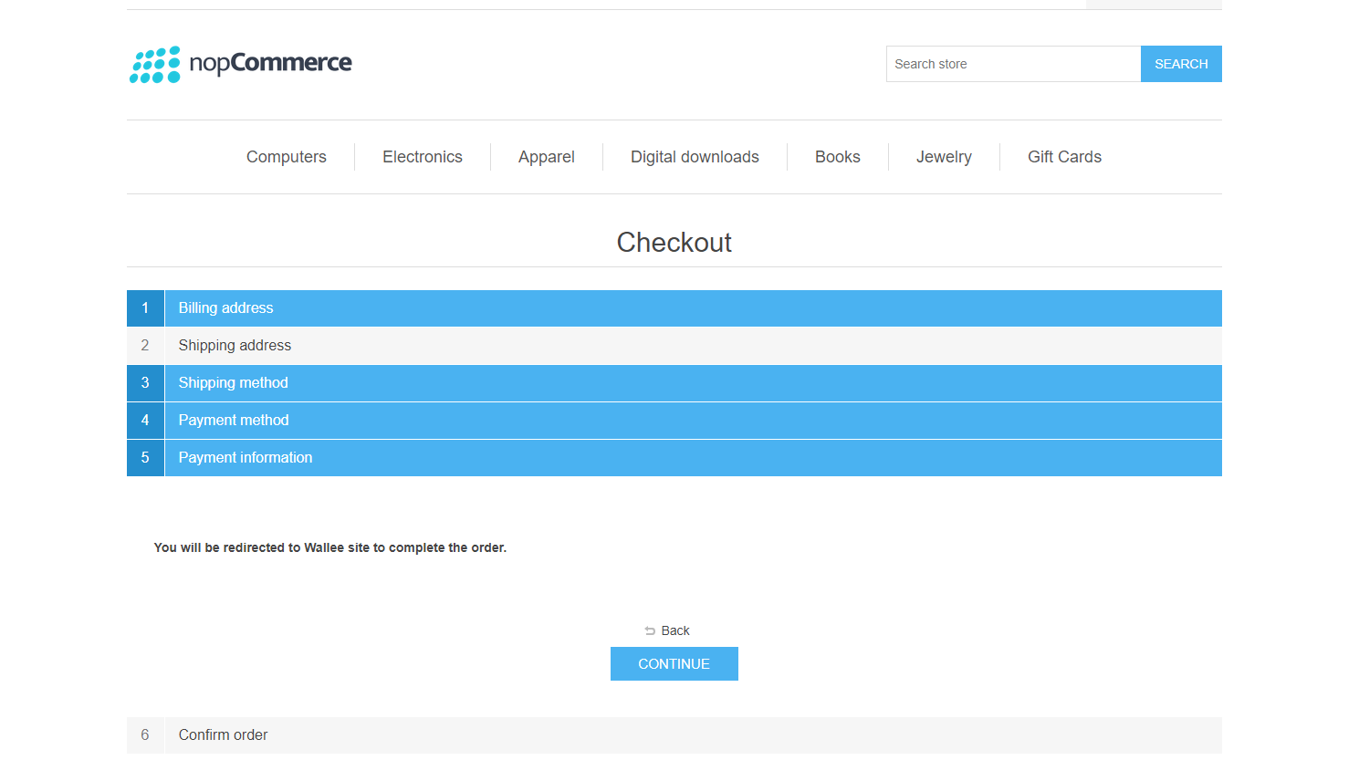Image resolution: width=1359 pixels, height=781 pixels.
Task: Select Apparel from the navigation
Action: (546, 156)
